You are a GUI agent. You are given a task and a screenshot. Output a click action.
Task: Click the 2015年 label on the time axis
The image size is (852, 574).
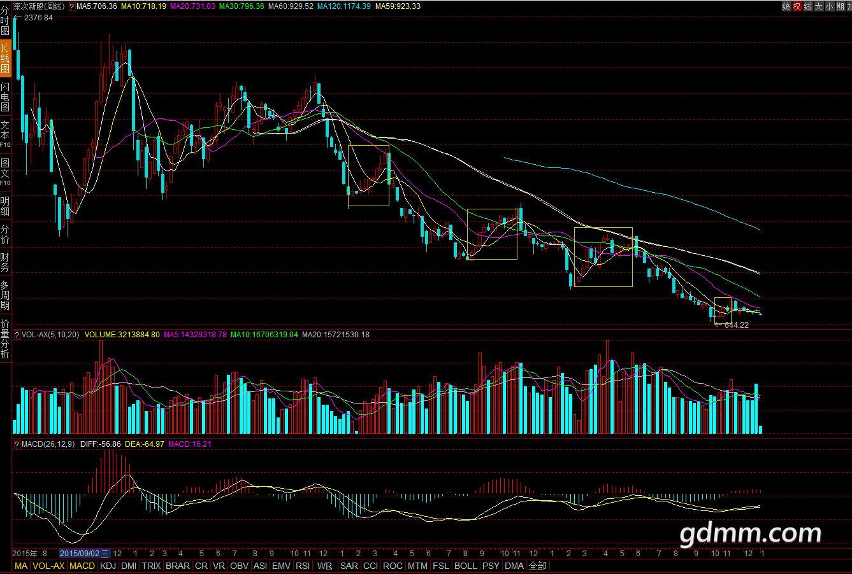coord(25,554)
